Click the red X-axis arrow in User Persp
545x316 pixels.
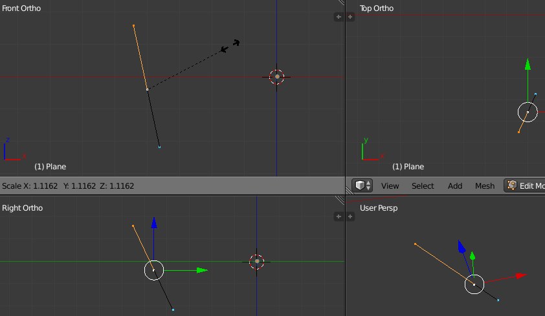(521, 276)
